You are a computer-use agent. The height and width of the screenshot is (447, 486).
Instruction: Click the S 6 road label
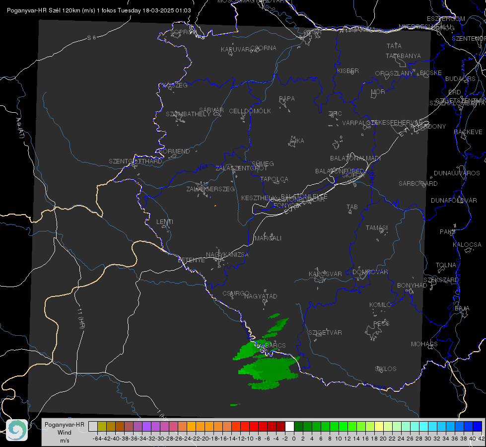pyautogui.click(x=92, y=38)
